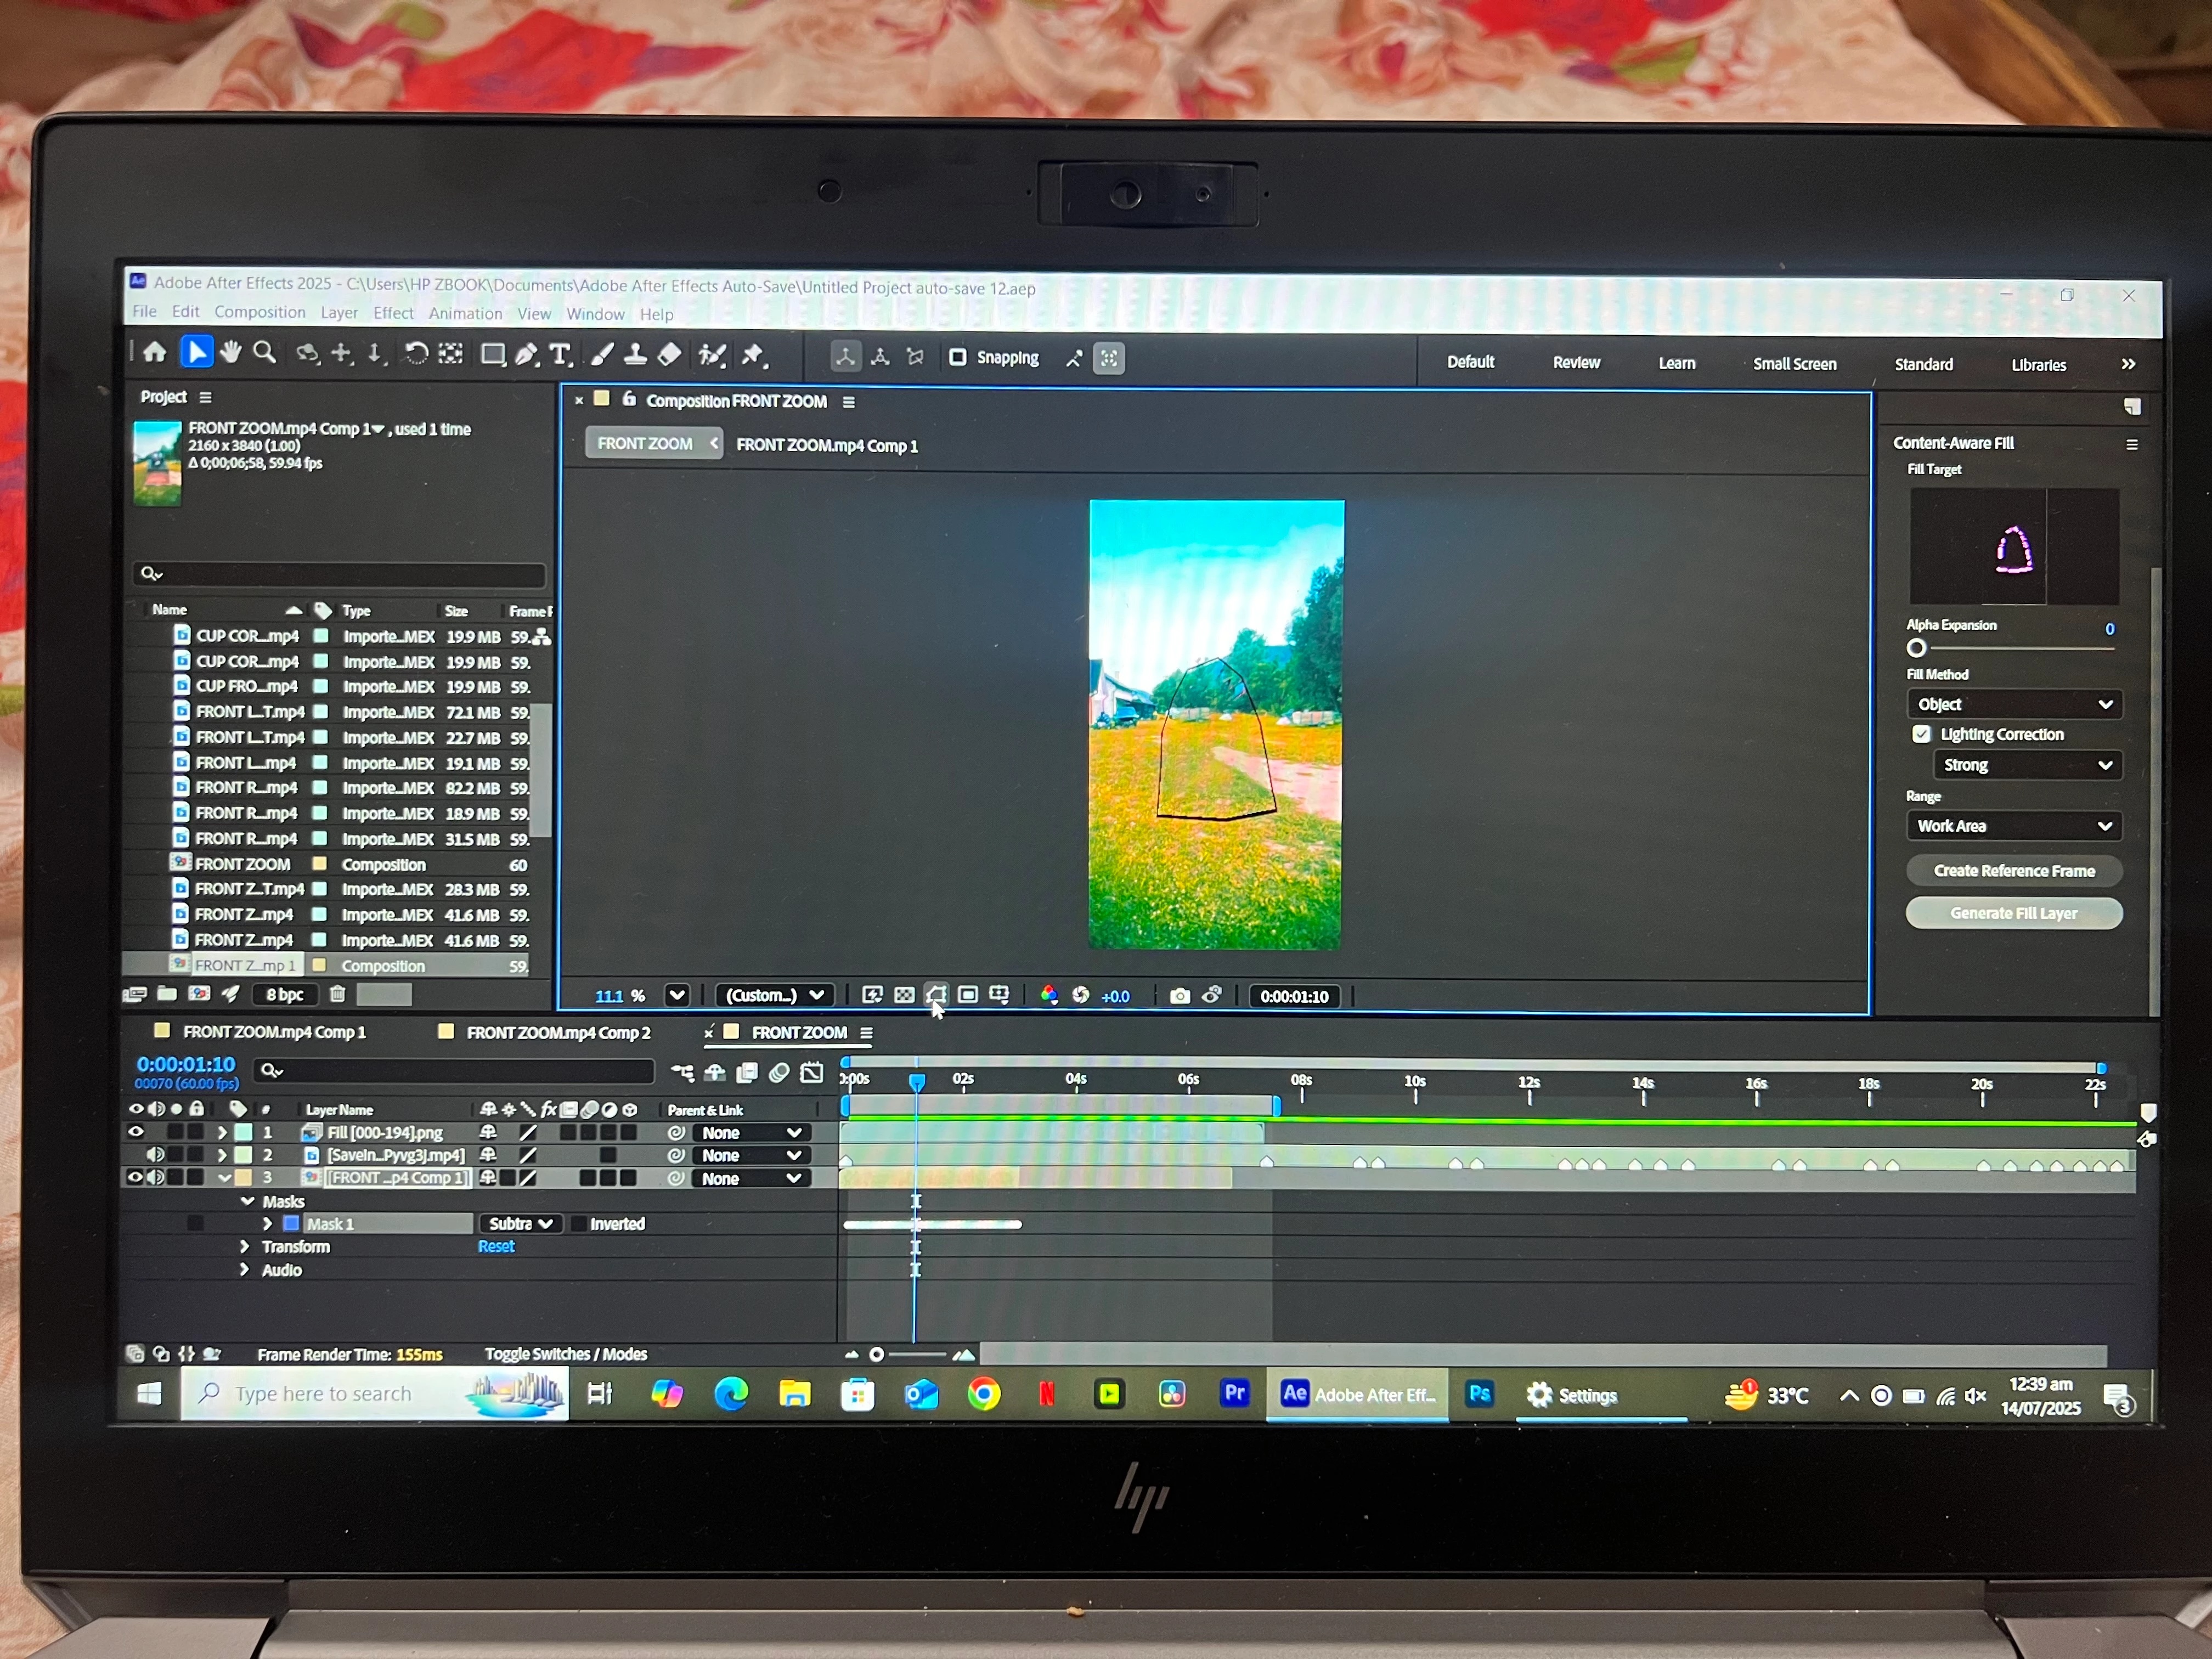Expand the Transform property group
This screenshot has width=2212, height=1659.
coord(245,1247)
